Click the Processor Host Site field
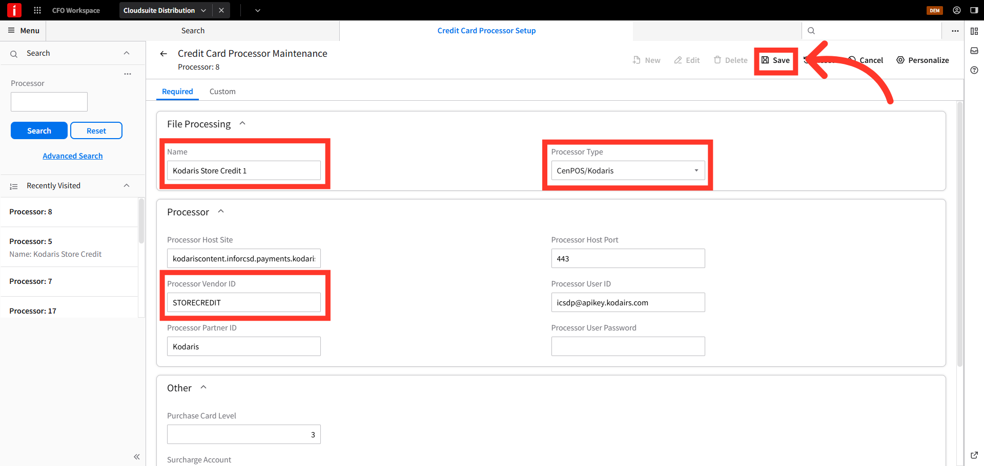This screenshot has height=466, width=984. 244,258
